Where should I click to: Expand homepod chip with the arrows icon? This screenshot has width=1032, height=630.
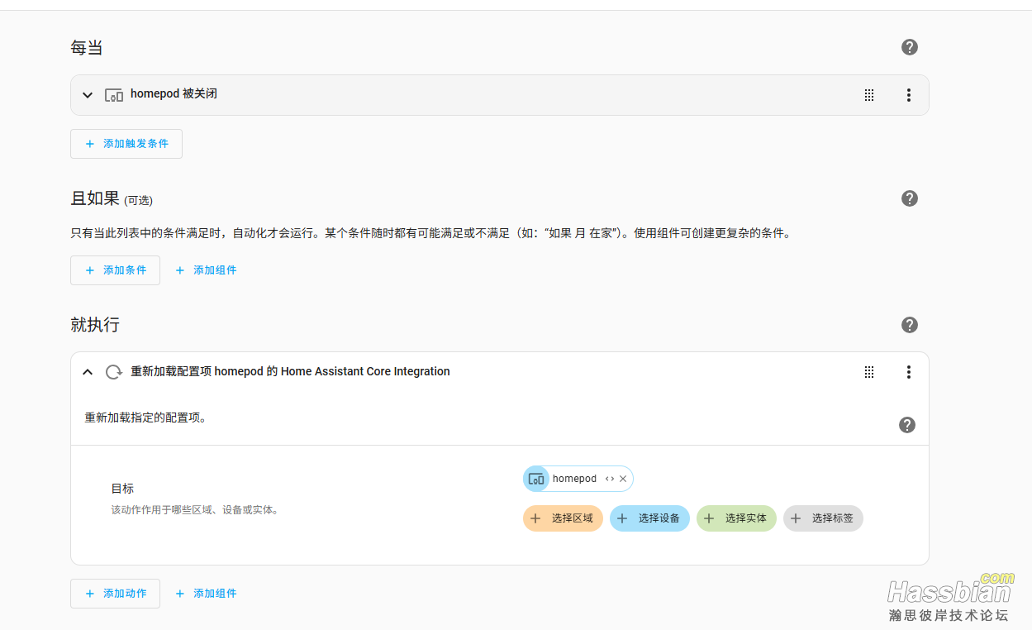(x=609, y=479)
